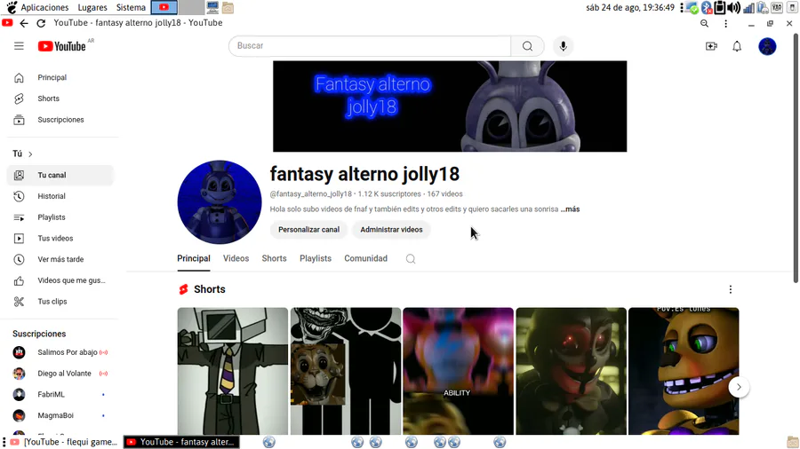
Task: Open the Lugares system menu
Action: click(92, 8)
